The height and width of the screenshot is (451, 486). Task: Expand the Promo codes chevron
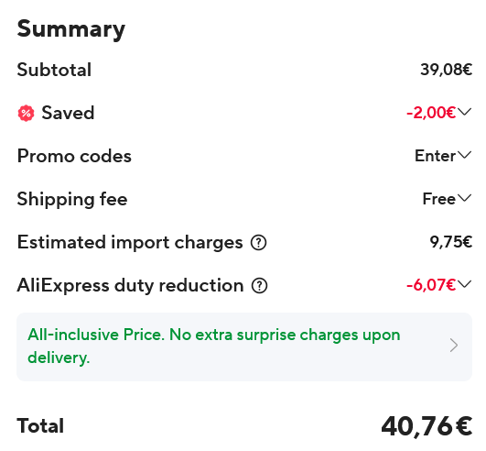click(x=464, y=155)
